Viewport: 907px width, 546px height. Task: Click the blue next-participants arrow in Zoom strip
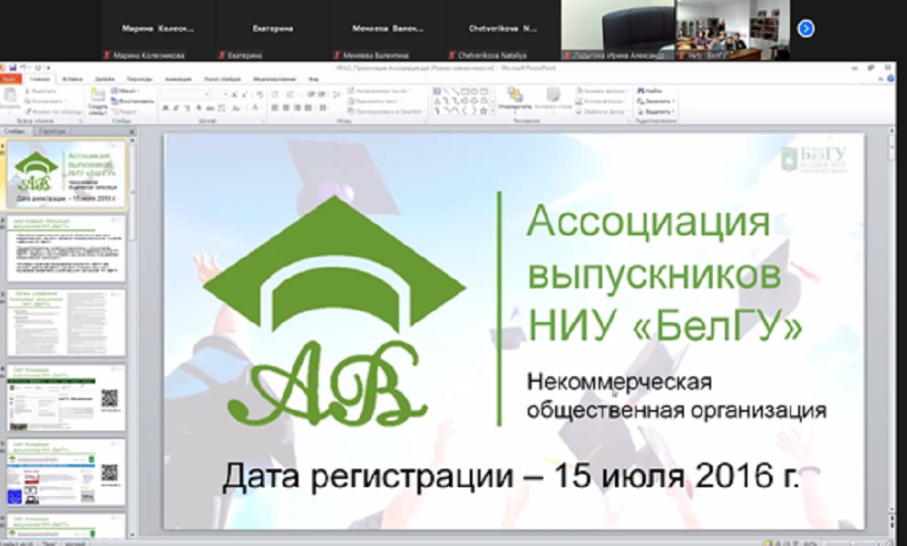tap(805, 28)
